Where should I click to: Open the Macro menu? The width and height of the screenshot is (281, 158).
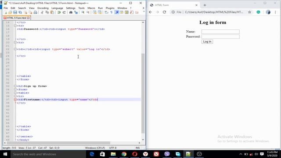click(91, 8)
